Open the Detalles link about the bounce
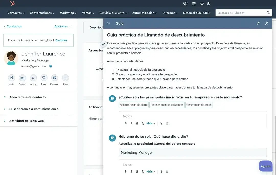Screen dimensions: 276x175 pos(61,40)
